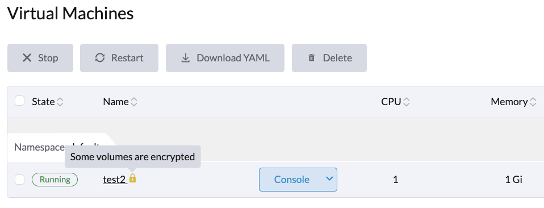Click the trash can Delete icon
Viewport: 544px width, 208px height.
pyautogui.click(x=312, y=58)
